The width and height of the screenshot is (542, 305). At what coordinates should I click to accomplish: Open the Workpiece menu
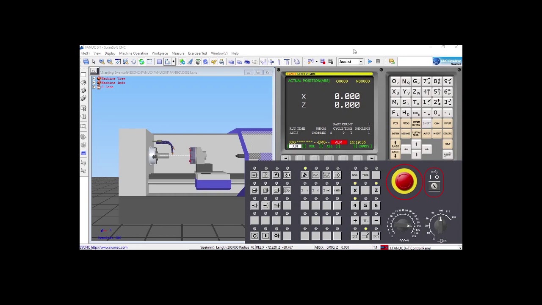pos(160,53)
